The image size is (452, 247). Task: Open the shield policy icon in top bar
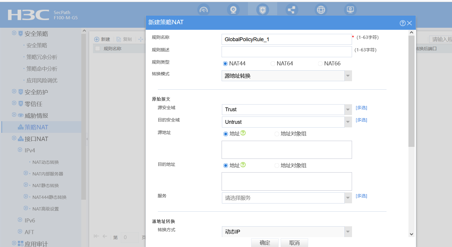coord(263,10)
